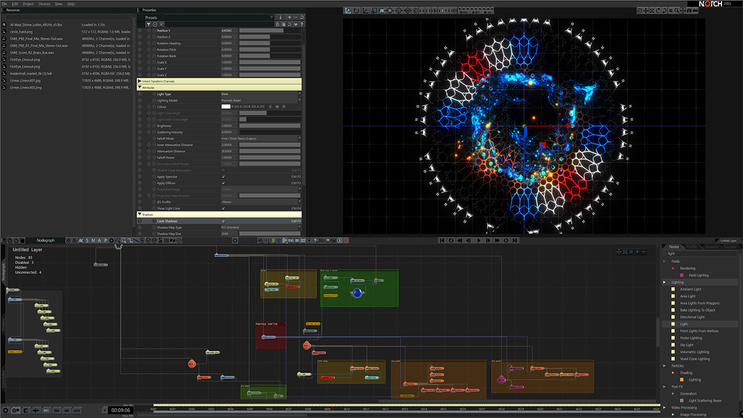
Task: Click the viewport zoom magnifier icon
Action: [677, 10]
